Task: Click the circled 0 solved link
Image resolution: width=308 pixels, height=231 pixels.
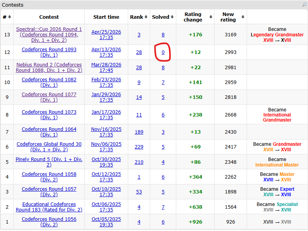Action: 163,52
